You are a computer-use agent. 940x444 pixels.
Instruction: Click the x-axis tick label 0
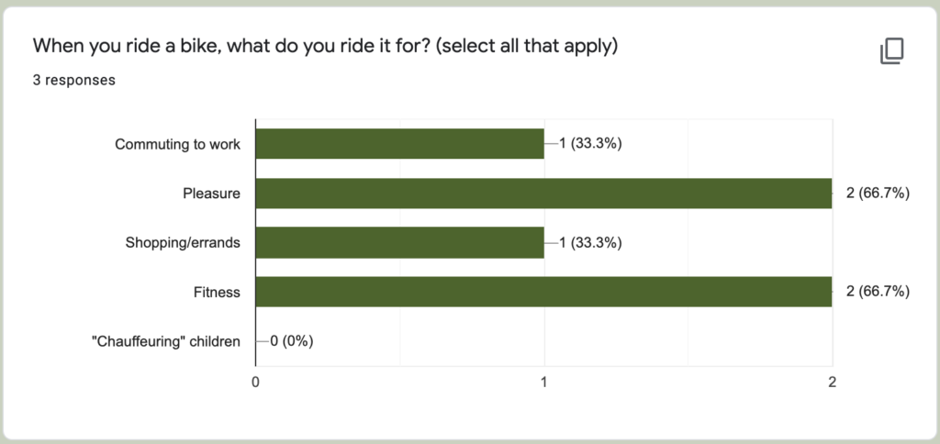tap(255, 382)
